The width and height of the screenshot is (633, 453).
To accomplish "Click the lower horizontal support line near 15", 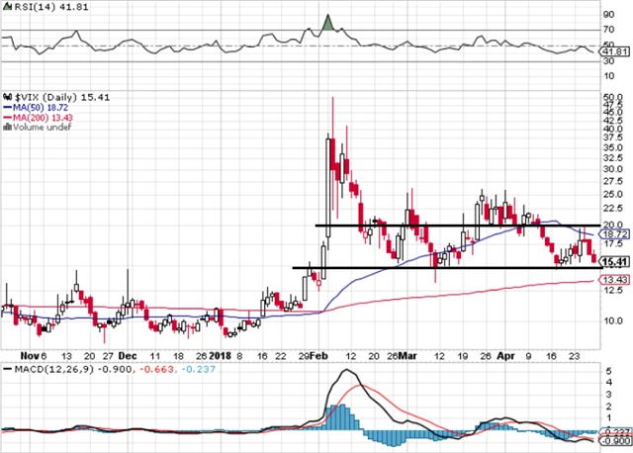I will [445, 268].
